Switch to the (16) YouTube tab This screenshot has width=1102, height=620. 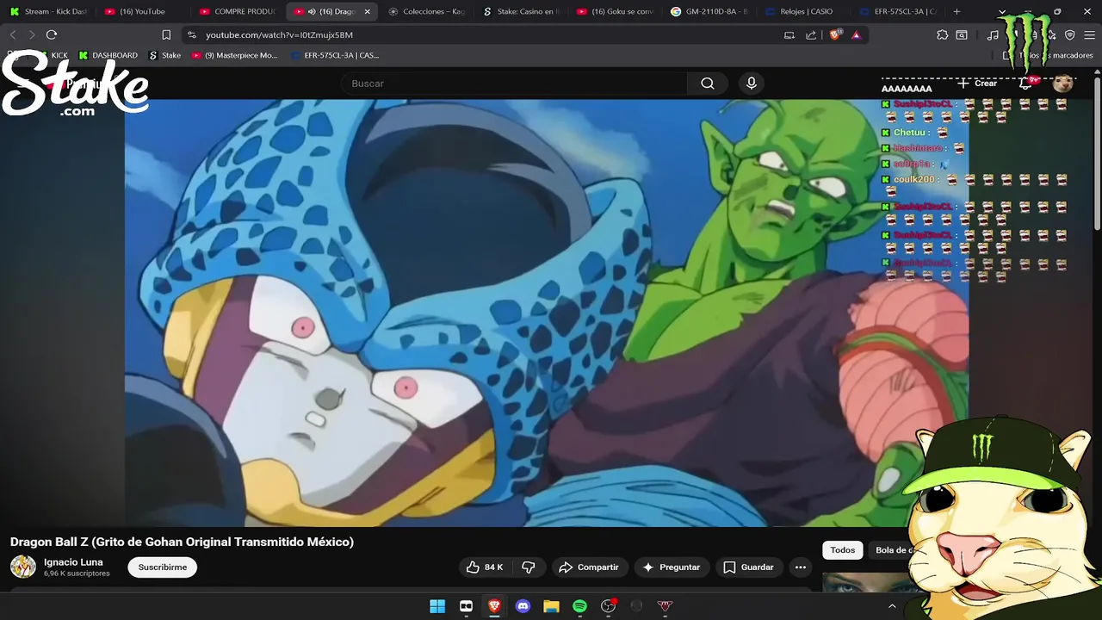point(143,11)
